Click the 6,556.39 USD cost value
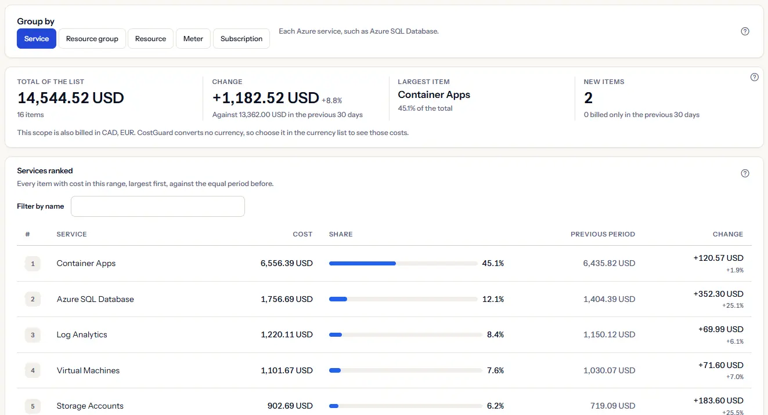 pos(287,263)
